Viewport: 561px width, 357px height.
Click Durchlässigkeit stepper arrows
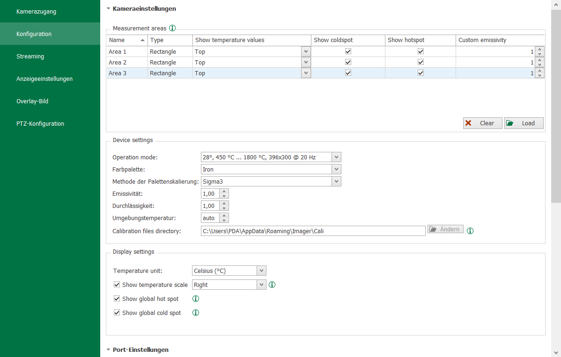[224, 206]
